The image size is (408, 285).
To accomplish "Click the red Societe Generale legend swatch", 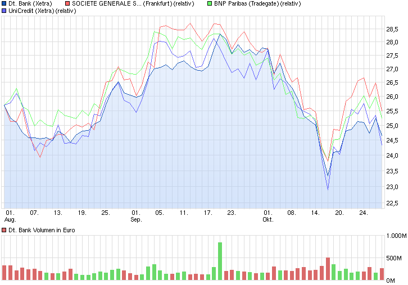I will (67, 3).
